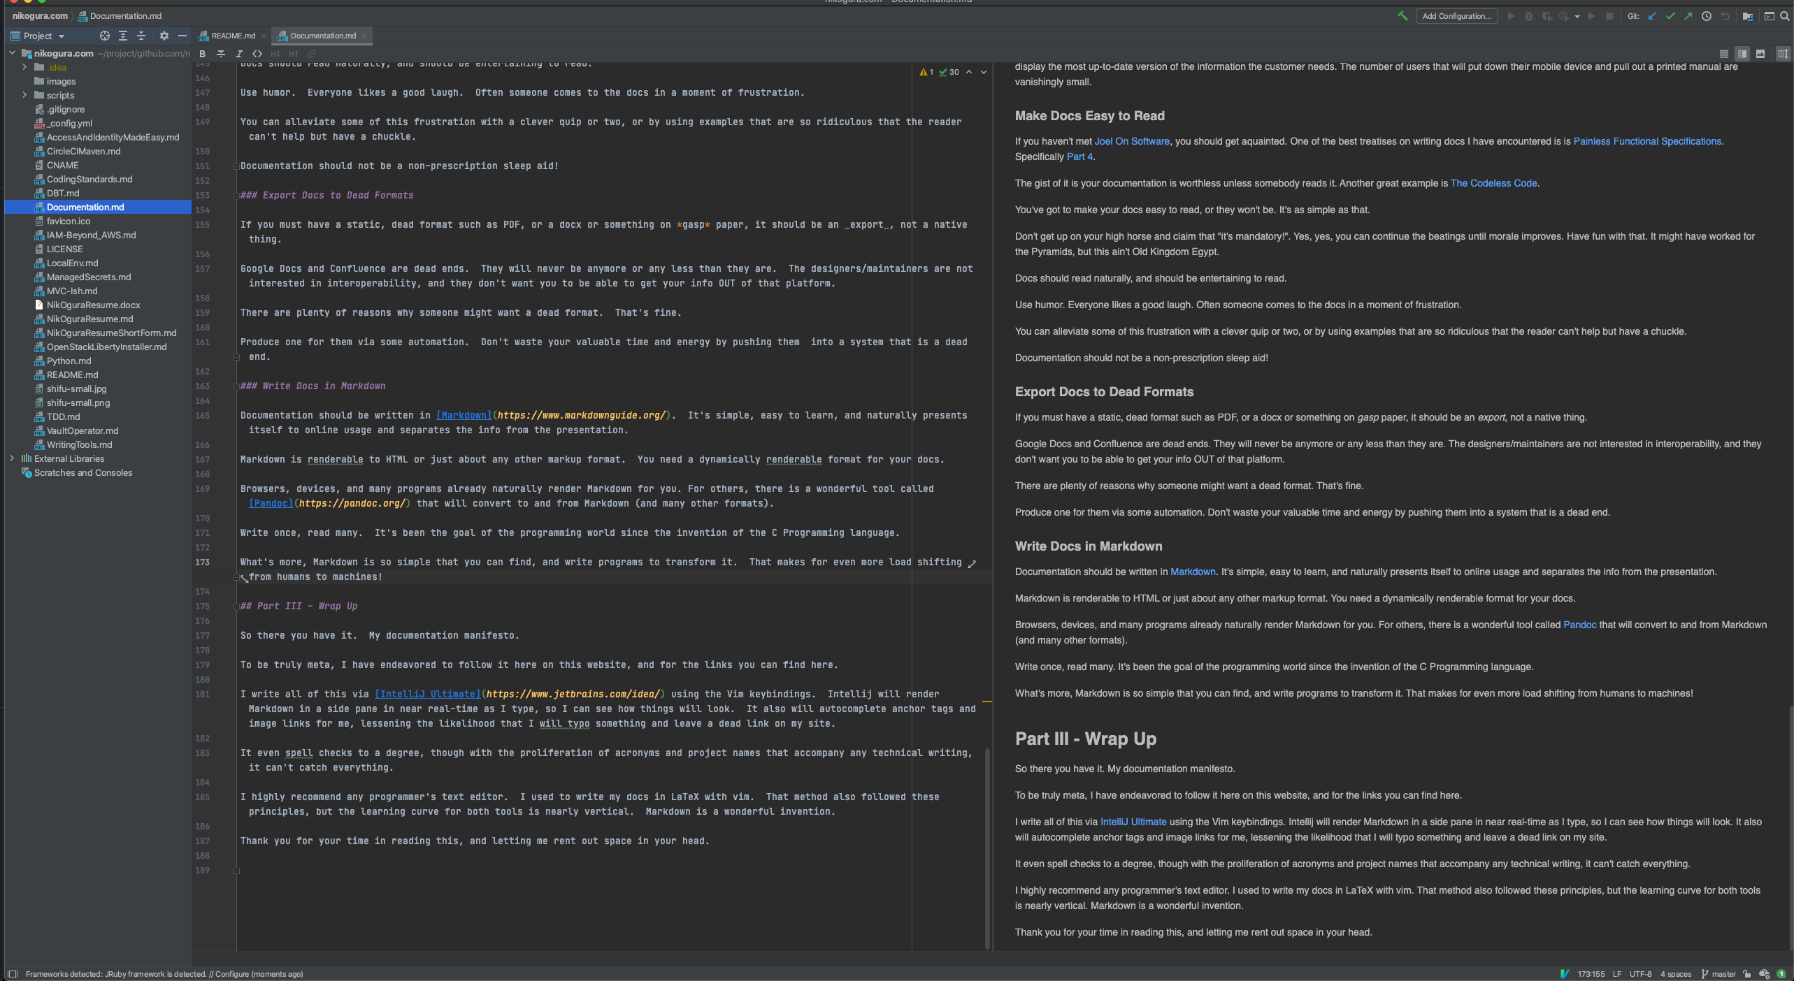Open the green notifications badge
This screenshot has height=981, width=1794.
tap(1781, 974)
